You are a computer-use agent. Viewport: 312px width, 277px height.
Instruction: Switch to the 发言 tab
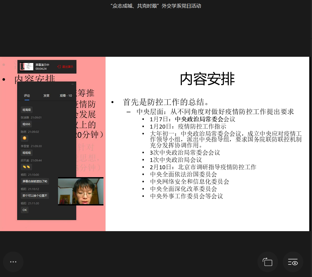(x=46, y=96)
